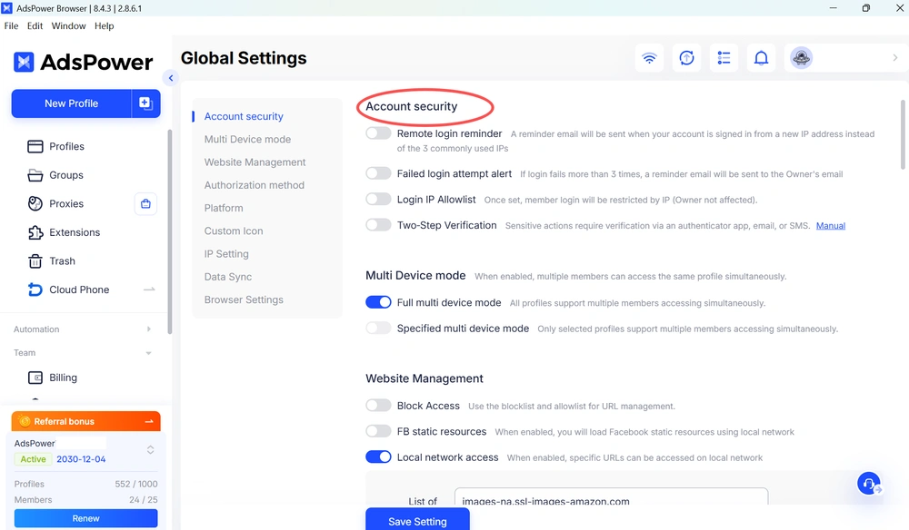Open the Groups folder icon
The height and width of the screenshot is (530, 909).
pos(35,175)
